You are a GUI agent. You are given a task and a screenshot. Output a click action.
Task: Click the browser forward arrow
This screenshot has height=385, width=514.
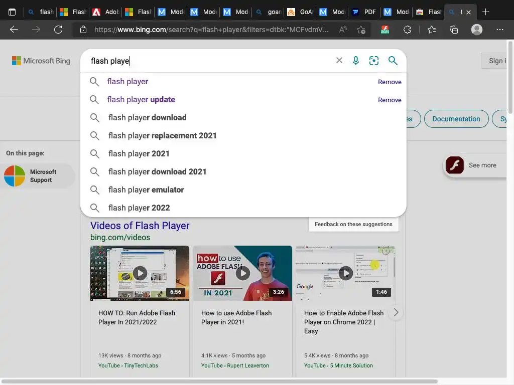(x=36, y=30)
